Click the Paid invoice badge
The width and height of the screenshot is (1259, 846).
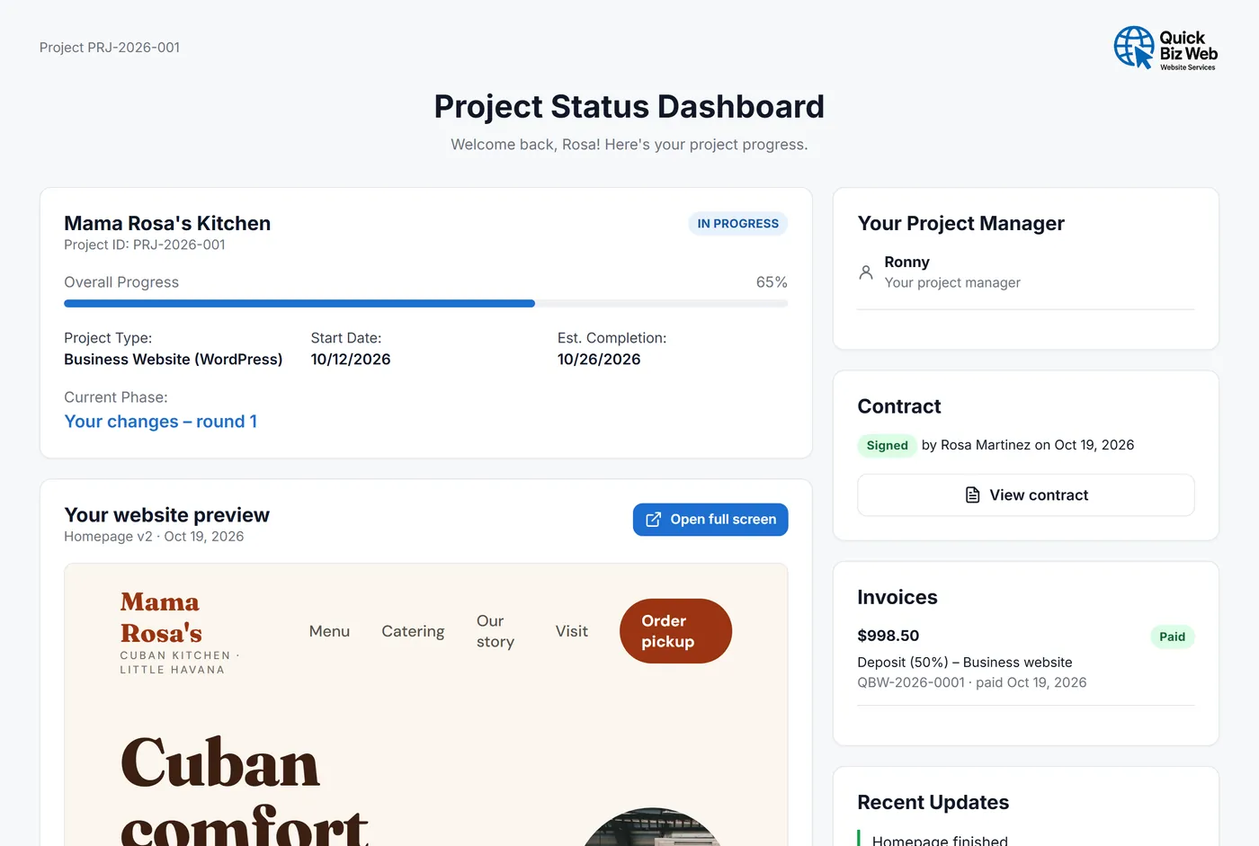(1172, 637)
